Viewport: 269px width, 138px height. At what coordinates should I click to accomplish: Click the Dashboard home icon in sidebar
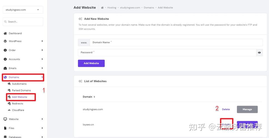click(x=5, y=33)
